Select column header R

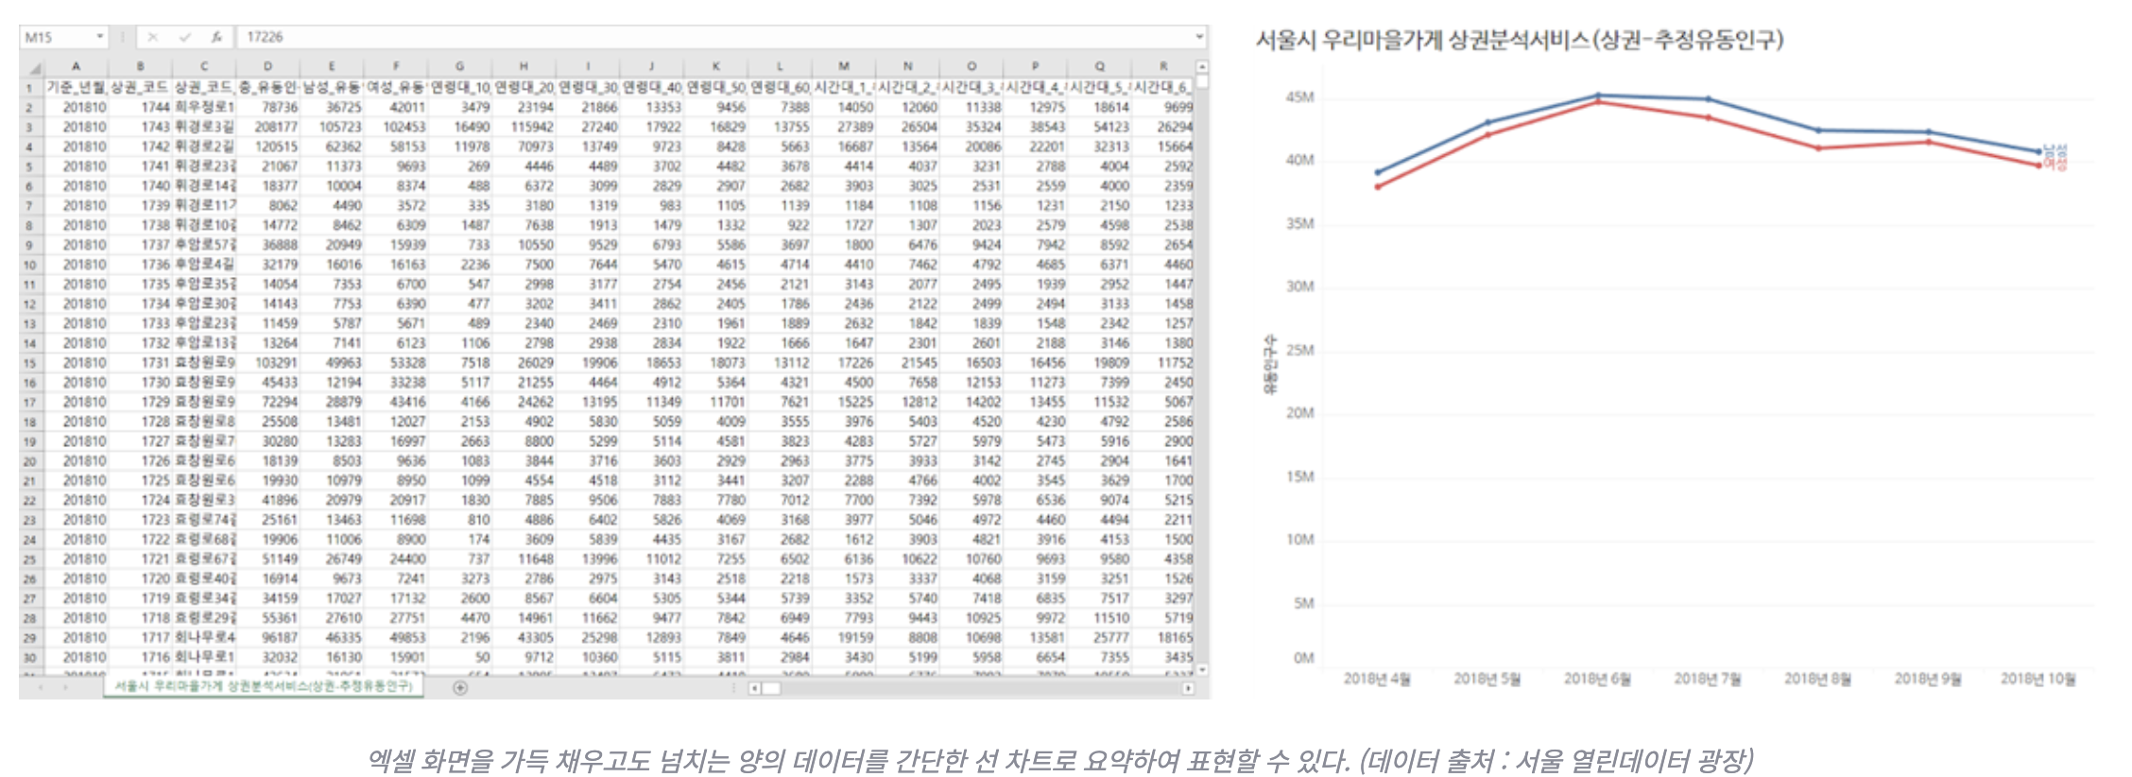coord(1163,66)
